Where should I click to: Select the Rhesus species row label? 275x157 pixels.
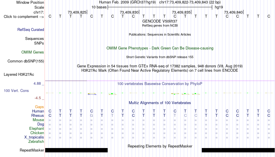click(38, 115)
